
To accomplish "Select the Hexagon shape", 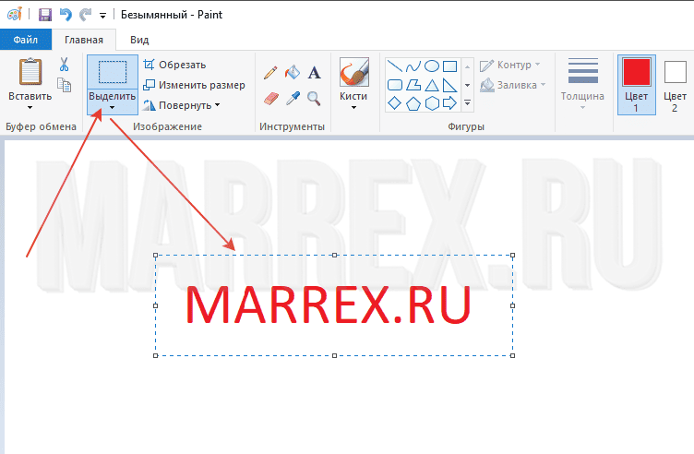I will (432, 103).
